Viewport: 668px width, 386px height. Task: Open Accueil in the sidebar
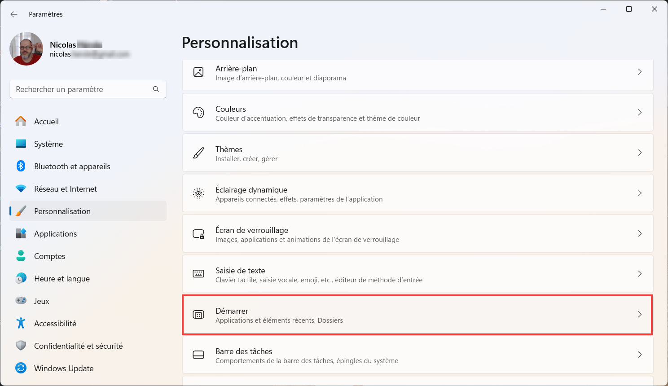[88, 121]
